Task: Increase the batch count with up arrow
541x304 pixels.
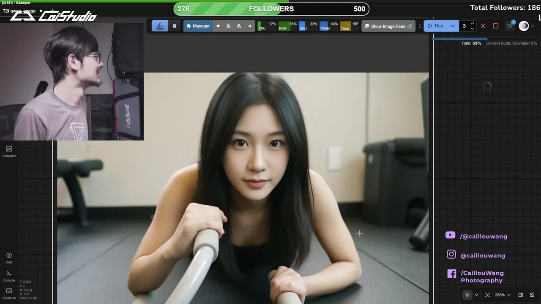Action: [x=473, y=24]
